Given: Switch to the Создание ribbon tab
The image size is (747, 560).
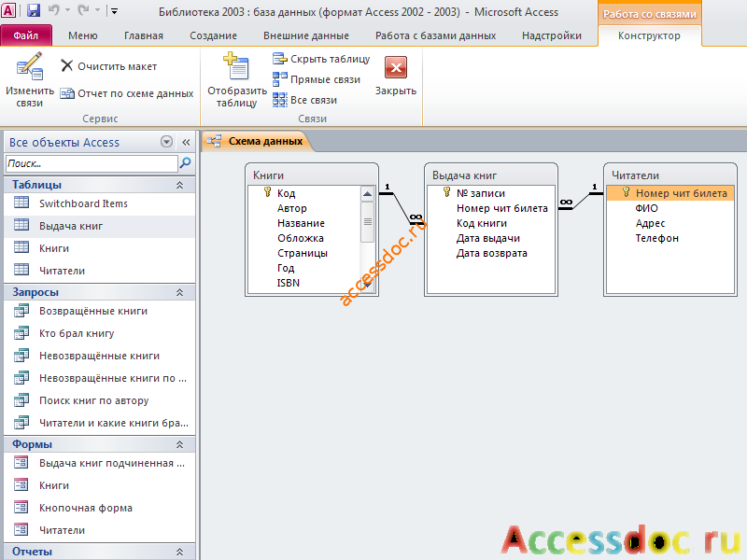Looking at the screenshot, I should pos(213,35).
